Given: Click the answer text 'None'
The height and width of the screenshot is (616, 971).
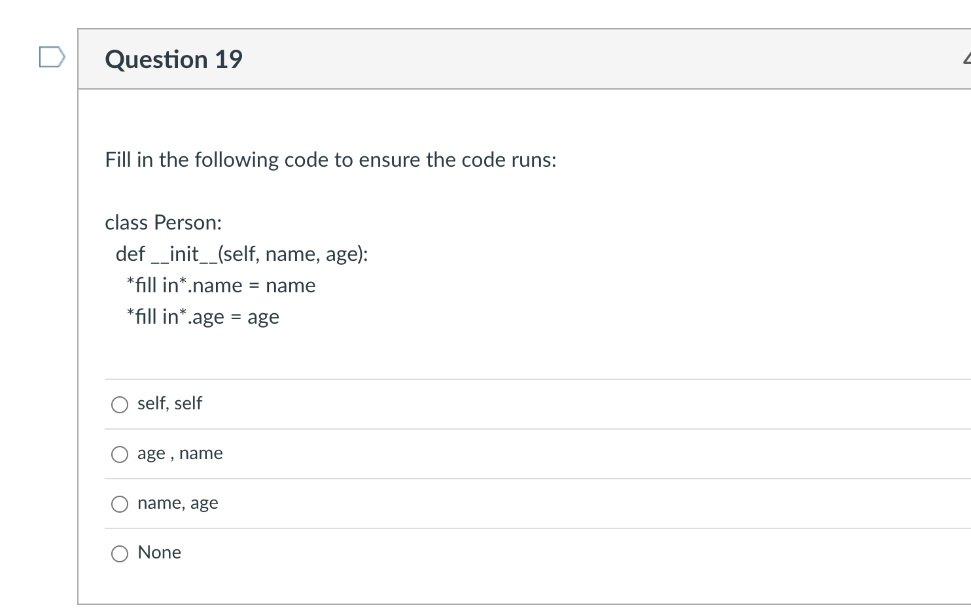Looking at the screenshot, I should coord(158,553).
